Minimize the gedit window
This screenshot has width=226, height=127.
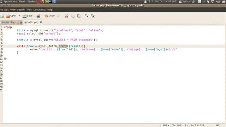click(x=4, y=6)
